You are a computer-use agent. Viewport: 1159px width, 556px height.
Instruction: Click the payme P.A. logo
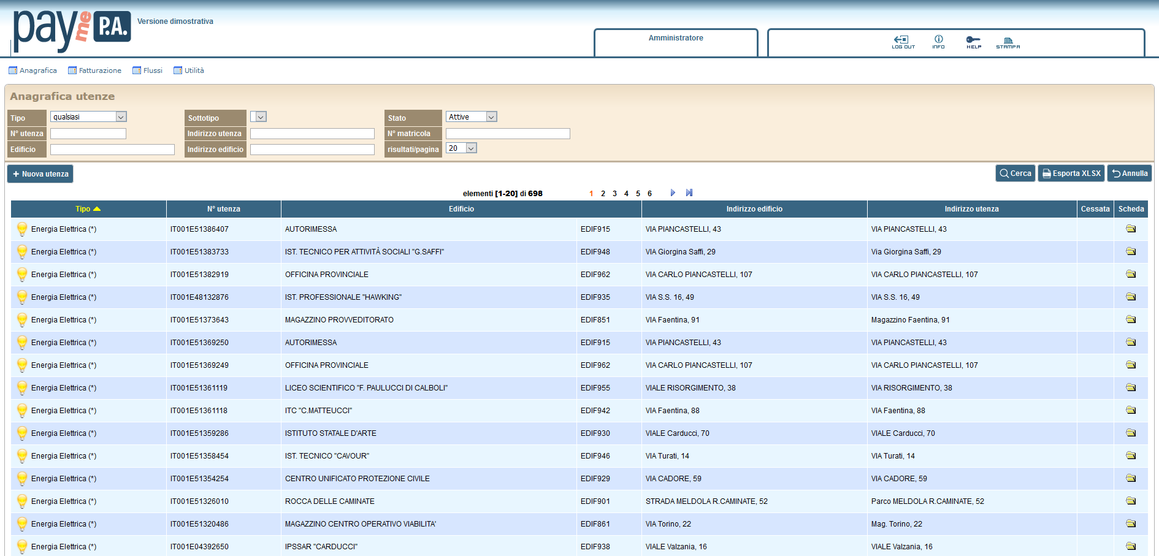tap(72, 30)
